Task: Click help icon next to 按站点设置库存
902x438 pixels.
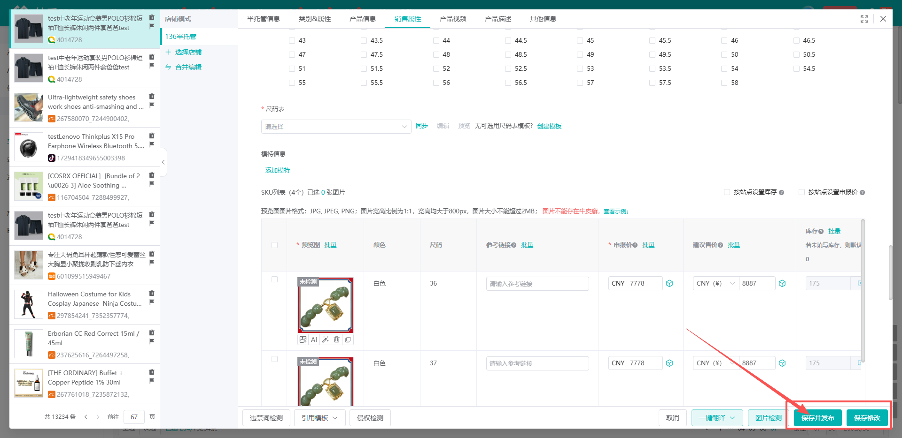Action: tap(781, 192)
